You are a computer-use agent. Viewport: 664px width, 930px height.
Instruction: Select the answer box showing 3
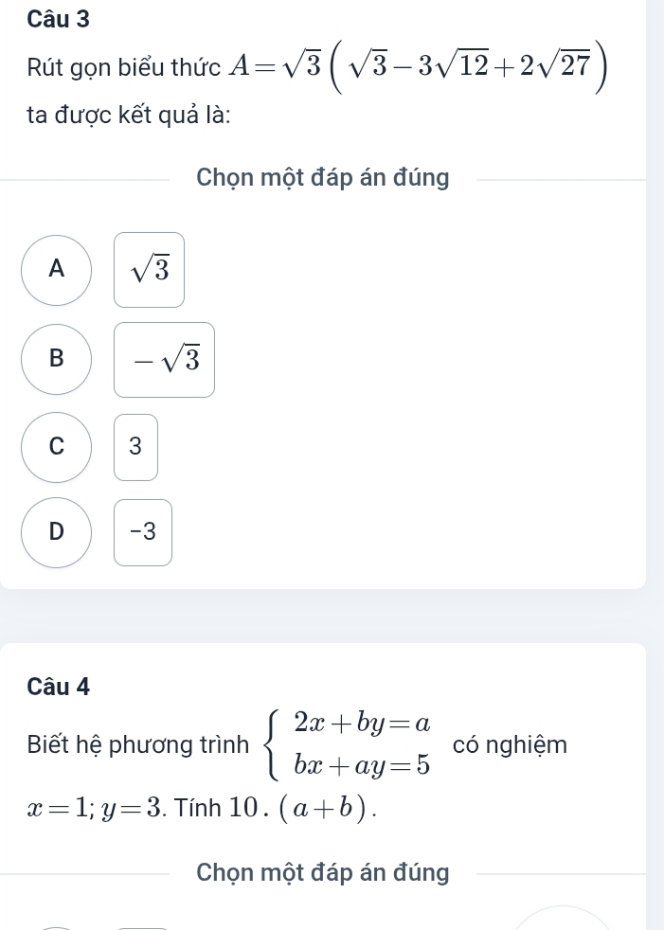135,446
